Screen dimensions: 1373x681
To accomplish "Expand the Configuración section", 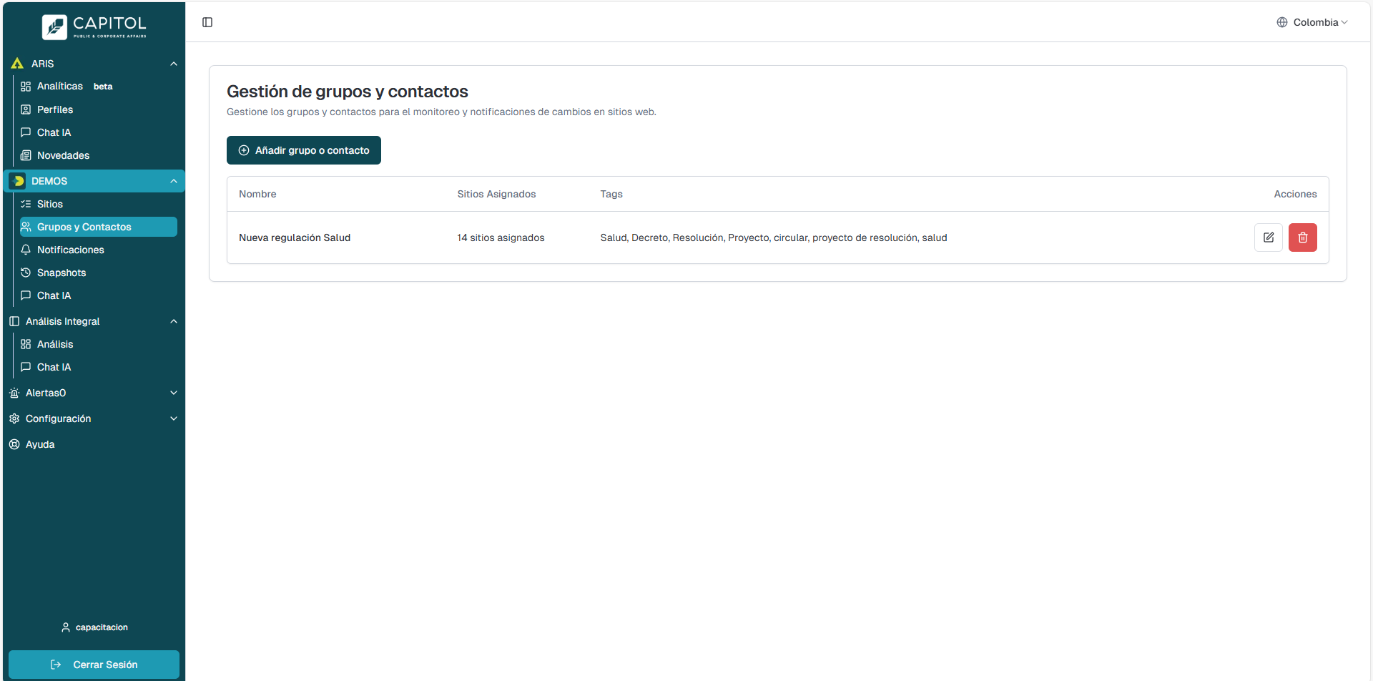I will pos(173,418).
